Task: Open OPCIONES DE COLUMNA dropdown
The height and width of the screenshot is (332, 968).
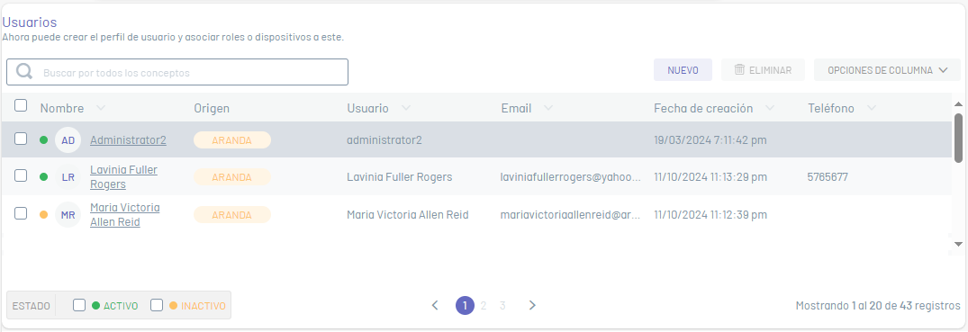Action: point(887,70)
